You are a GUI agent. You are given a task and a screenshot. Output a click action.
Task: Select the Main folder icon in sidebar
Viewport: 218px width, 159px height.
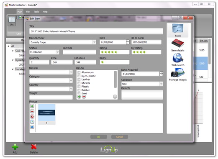coord(178,28)
